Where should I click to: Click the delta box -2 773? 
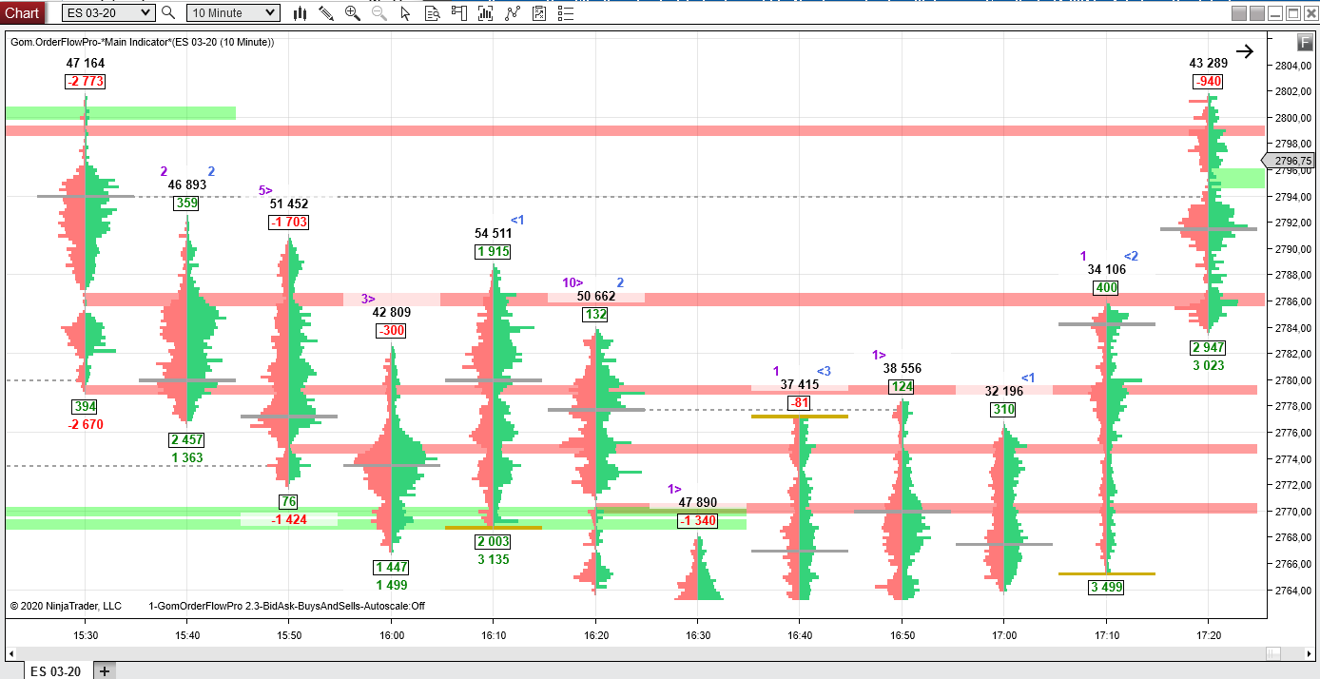coord(86,81)
